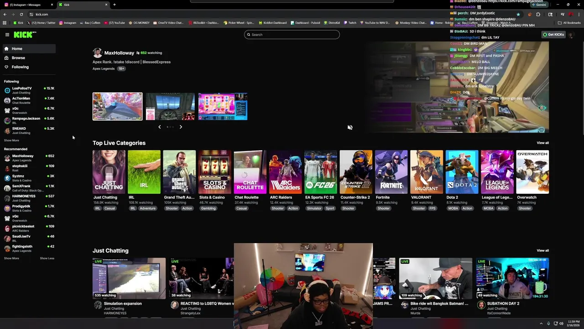Open SamXFrank recommended channel

tap(29, 188)
